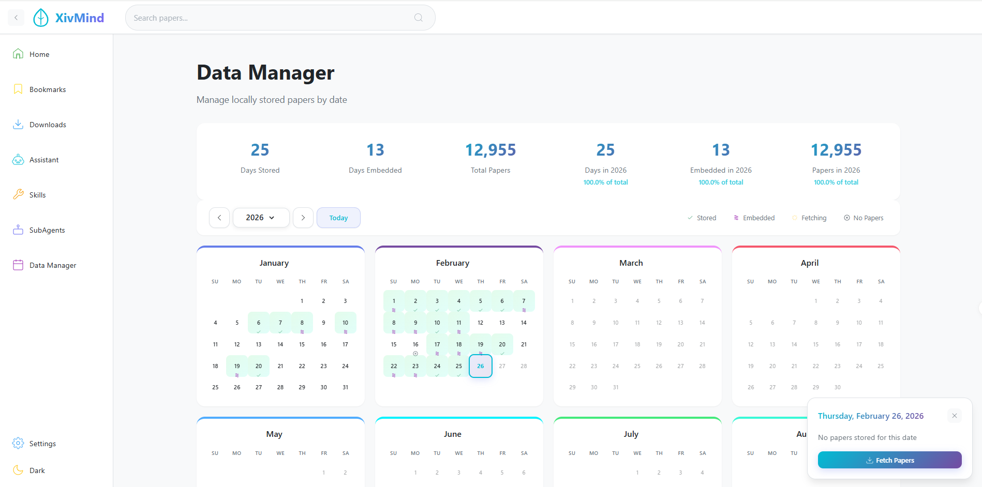Select January 19 in calendar

pos(237,366)
